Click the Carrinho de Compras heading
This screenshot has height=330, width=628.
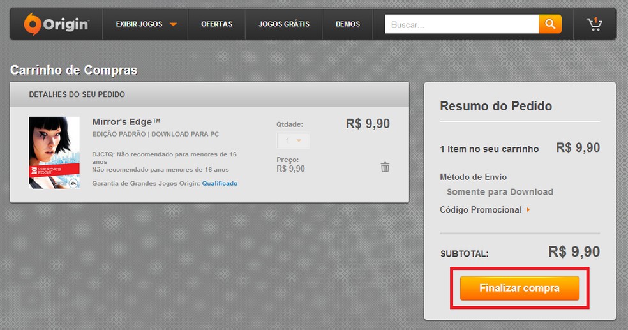tap(73, 70)
